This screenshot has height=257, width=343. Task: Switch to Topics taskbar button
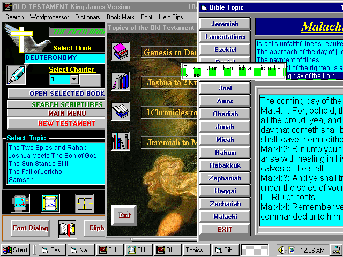197,250
